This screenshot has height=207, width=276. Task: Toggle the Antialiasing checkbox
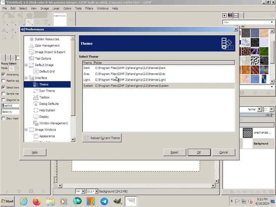pos(3,74)
